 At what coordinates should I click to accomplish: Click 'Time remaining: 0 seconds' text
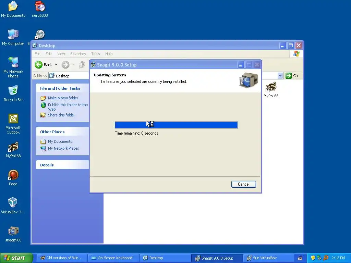[x=136, y=133]
